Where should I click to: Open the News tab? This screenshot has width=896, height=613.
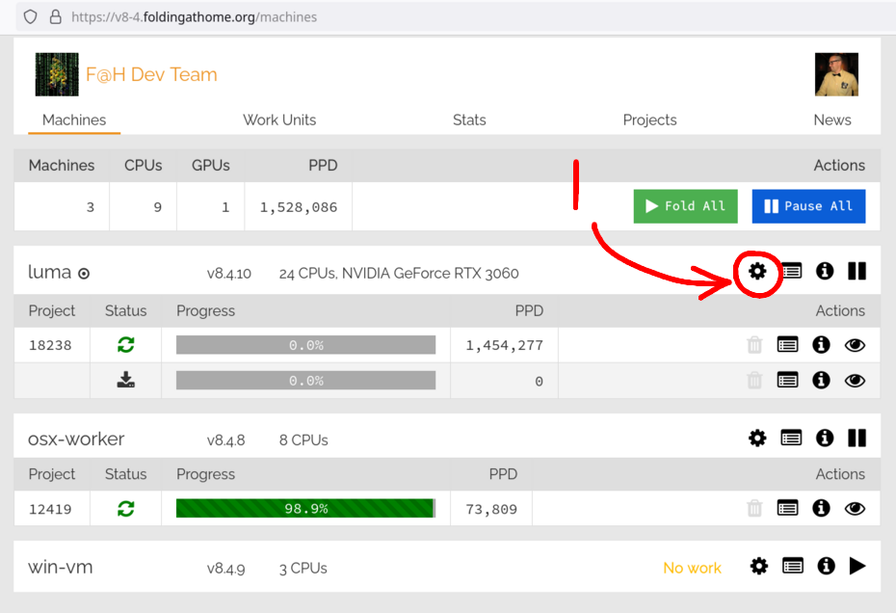coord(832,120)
